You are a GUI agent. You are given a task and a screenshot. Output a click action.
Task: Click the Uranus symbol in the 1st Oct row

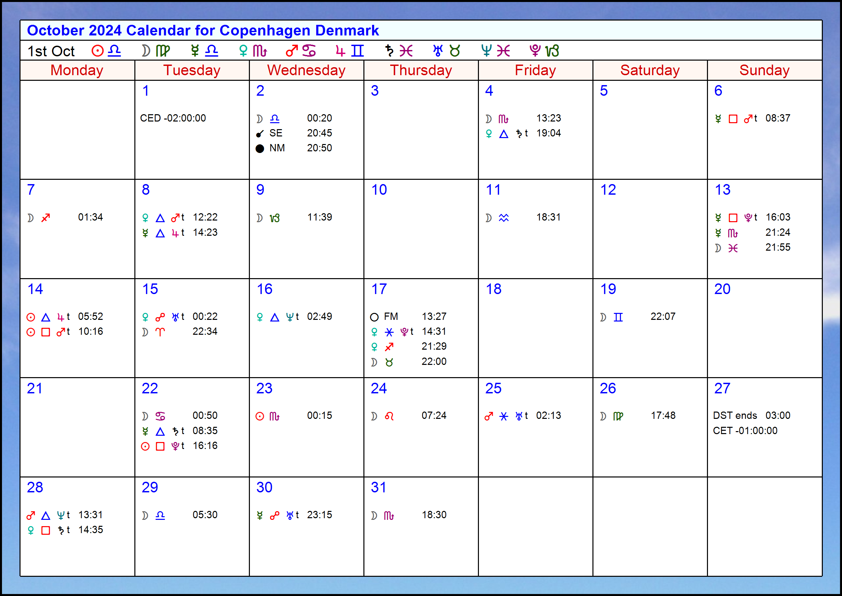(x=438, y=51)
